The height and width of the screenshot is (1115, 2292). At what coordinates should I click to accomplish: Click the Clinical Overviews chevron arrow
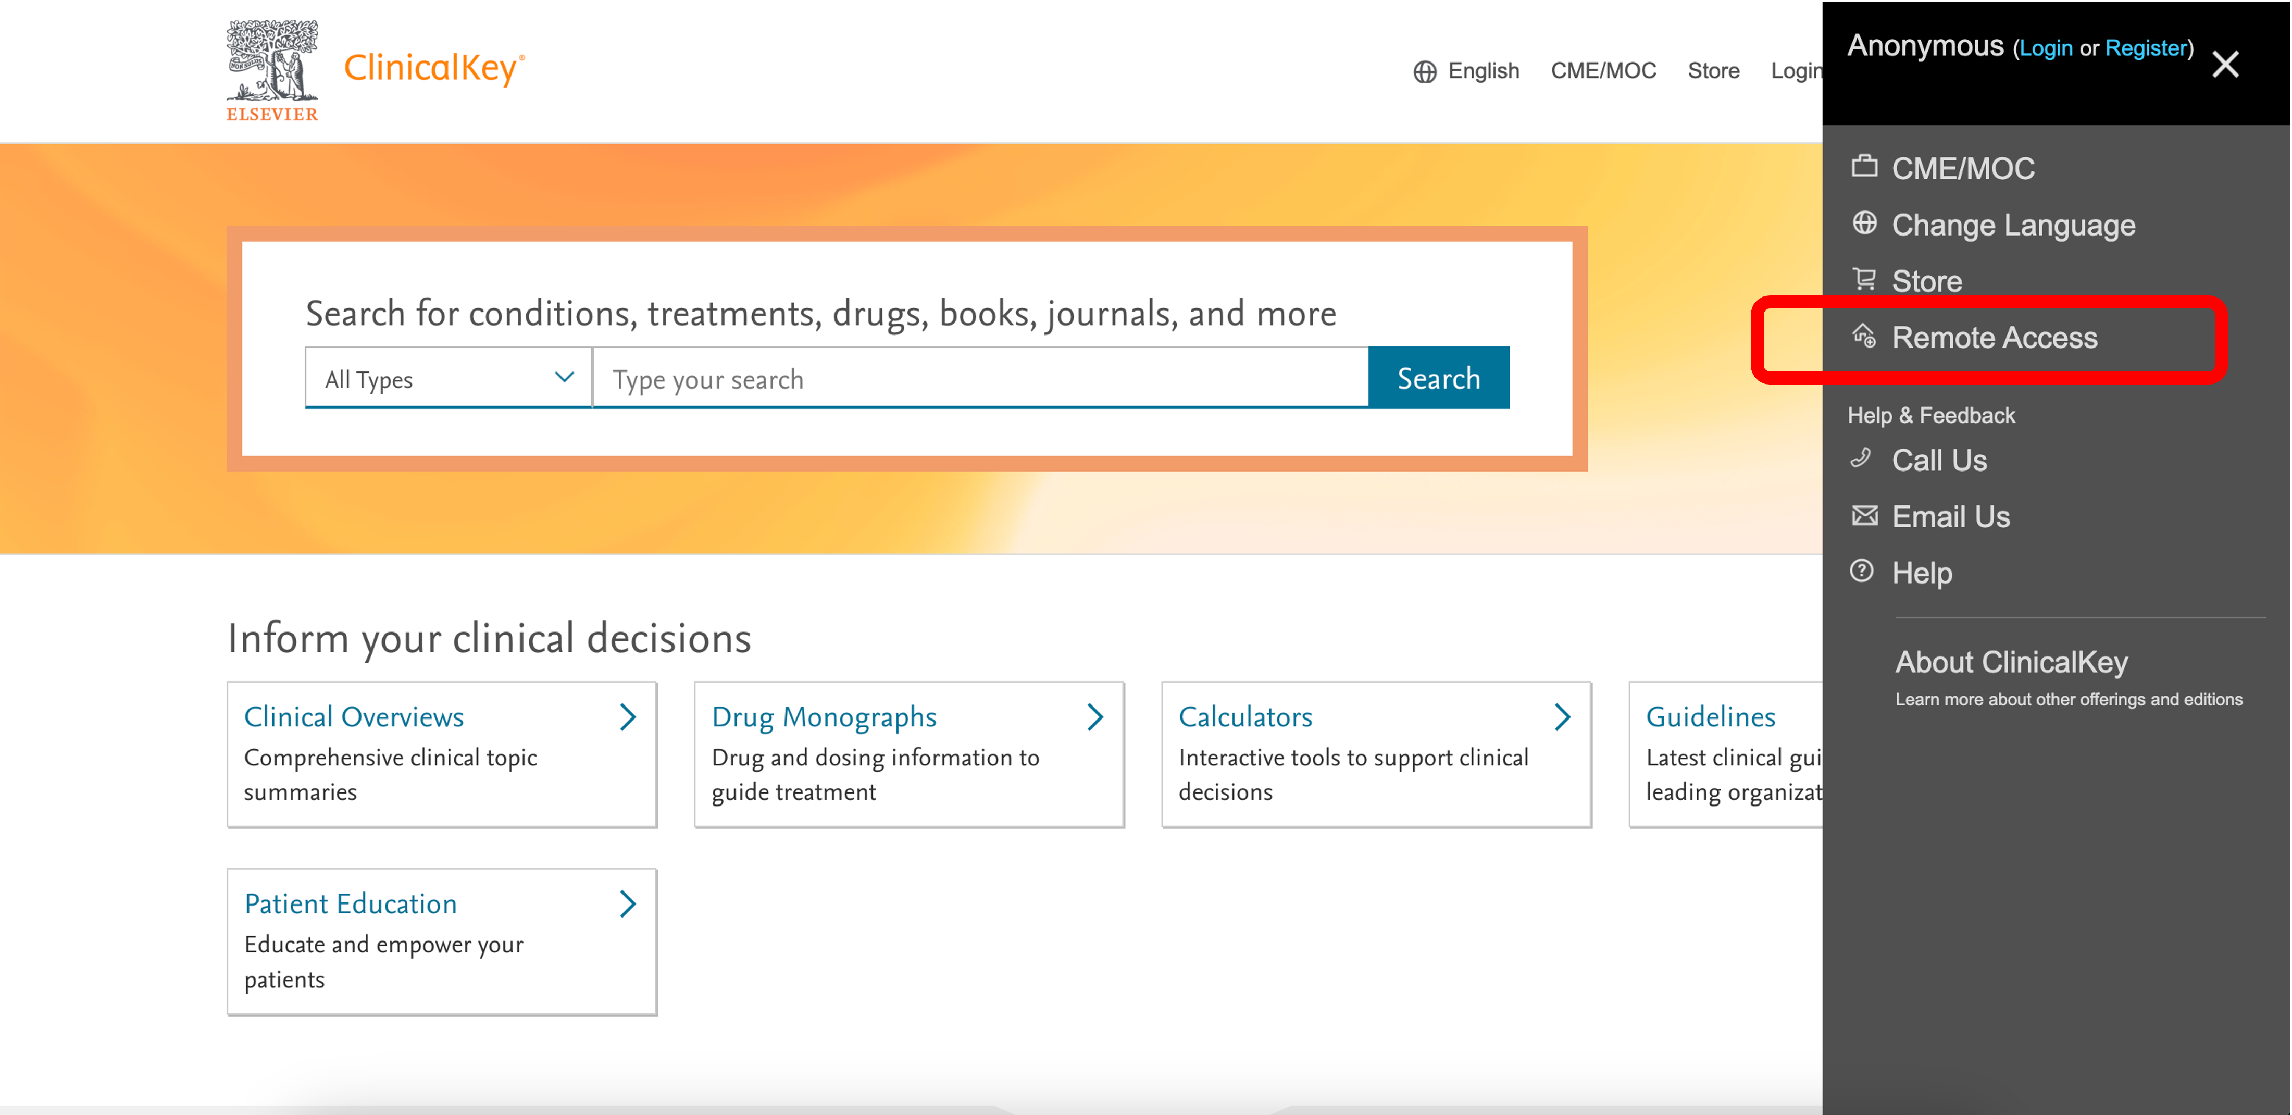click(x=627, y=717)
